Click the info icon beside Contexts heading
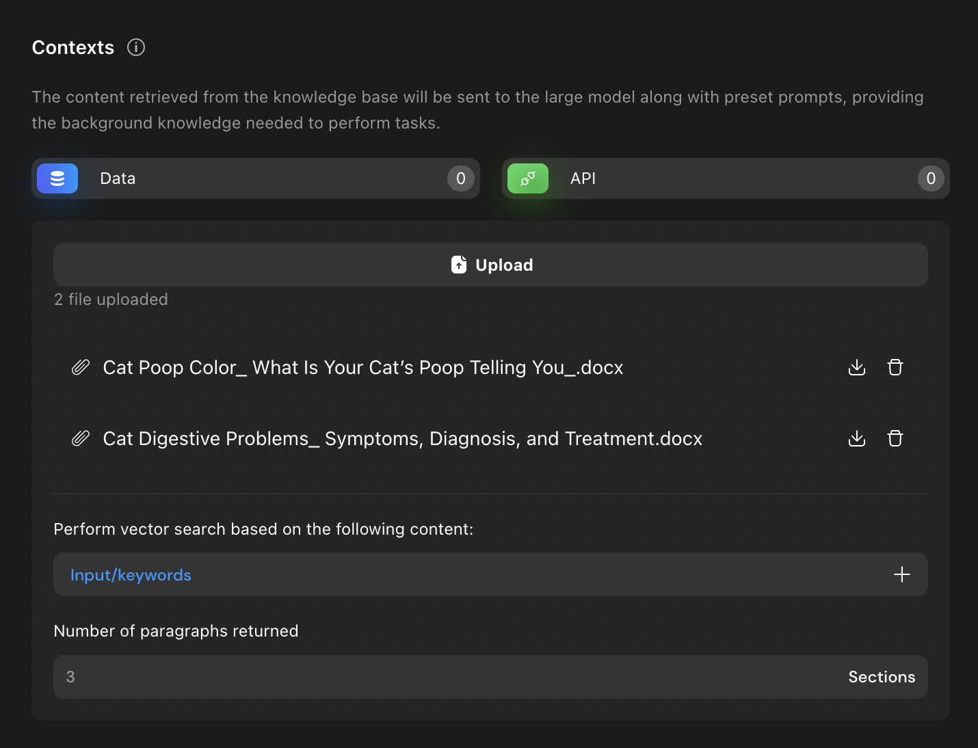 136,47
